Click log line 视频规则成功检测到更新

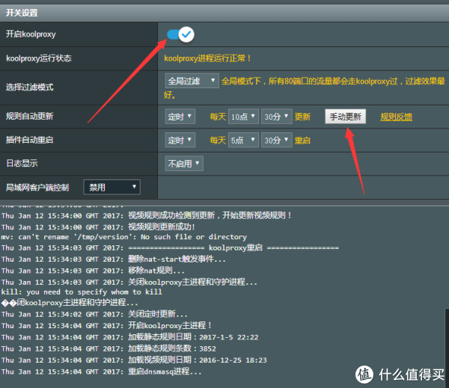point(146,215)
